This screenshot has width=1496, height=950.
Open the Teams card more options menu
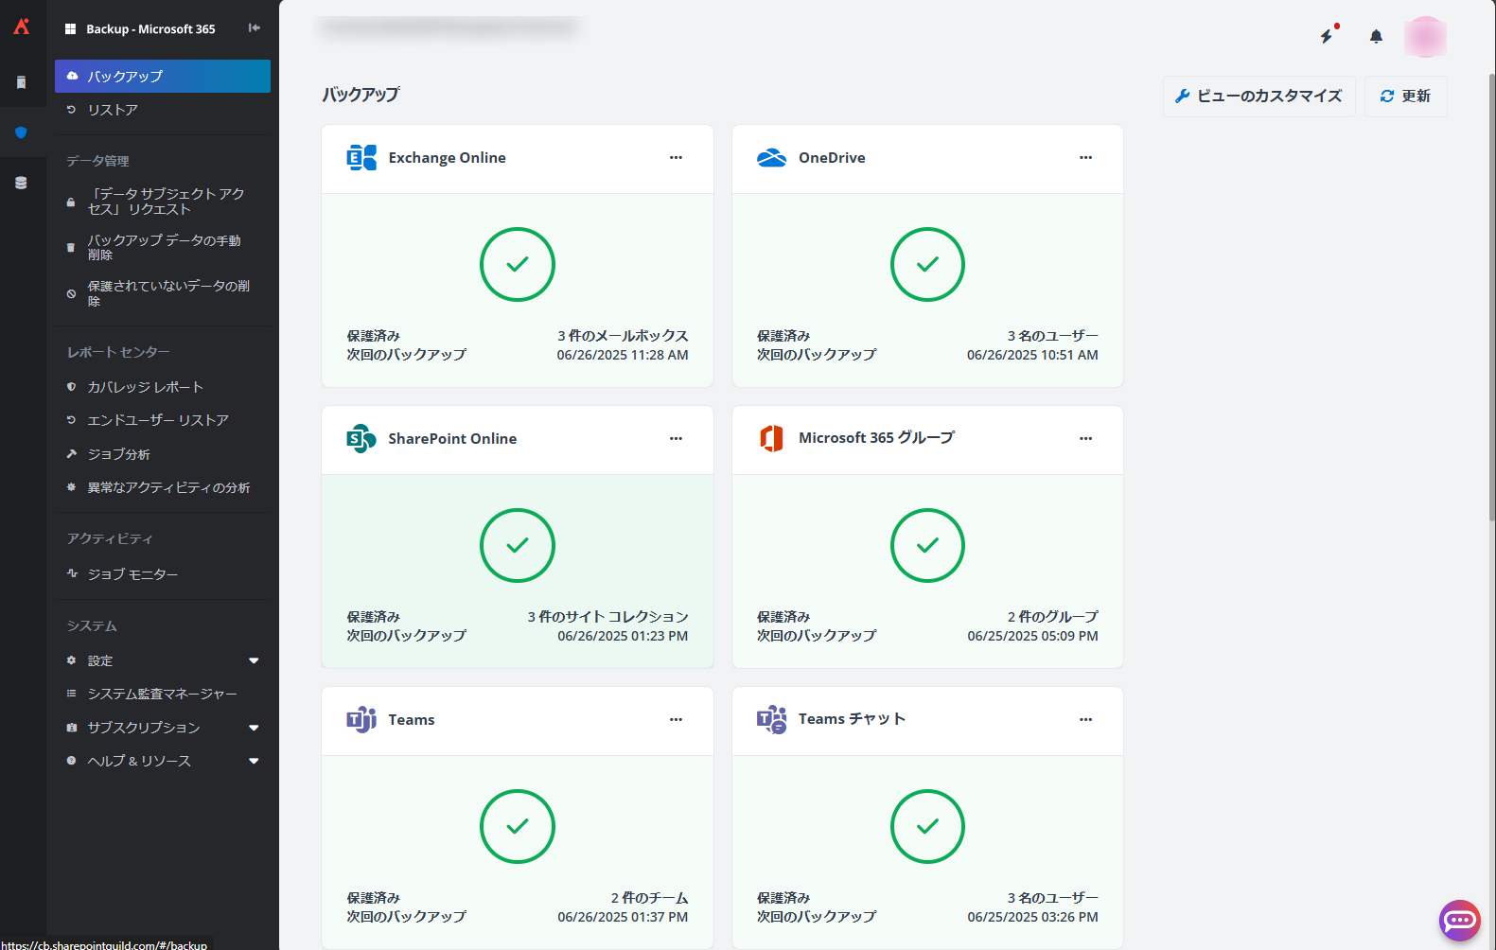[676, 720]
